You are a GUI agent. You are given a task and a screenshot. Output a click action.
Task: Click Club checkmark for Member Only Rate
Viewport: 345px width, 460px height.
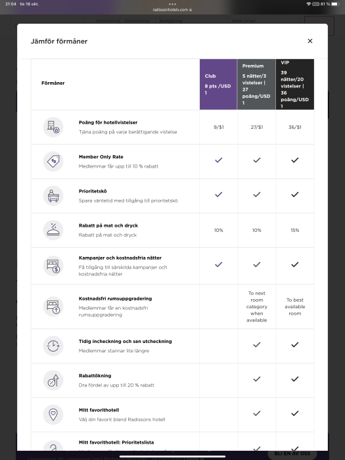pyautogui.click(x=219, y=160)
